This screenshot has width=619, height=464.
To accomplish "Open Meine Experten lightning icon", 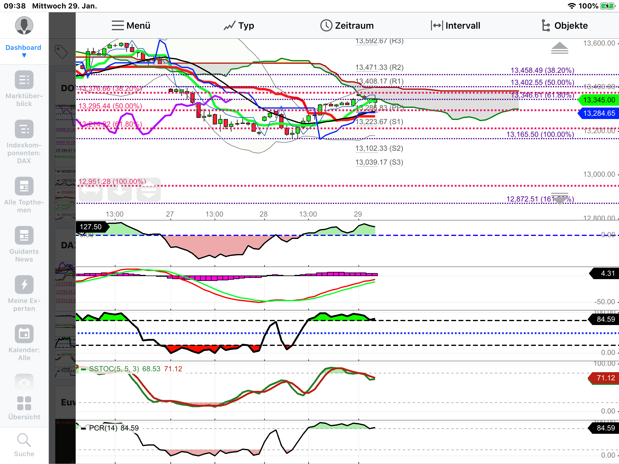I will (x=24, y=285).
